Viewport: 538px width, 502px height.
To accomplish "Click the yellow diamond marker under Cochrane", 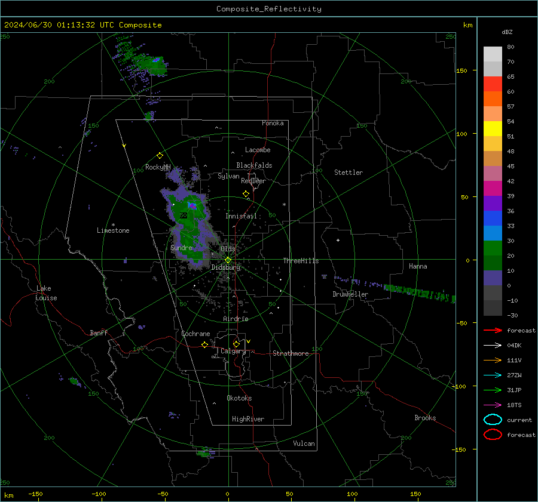I will (204, 345).
